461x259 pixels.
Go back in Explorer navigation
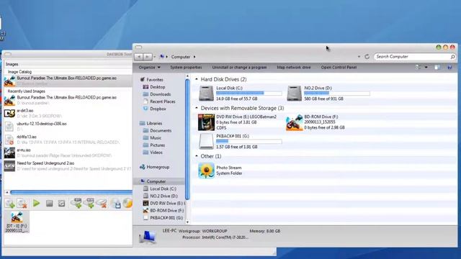(x=138, y=57)
